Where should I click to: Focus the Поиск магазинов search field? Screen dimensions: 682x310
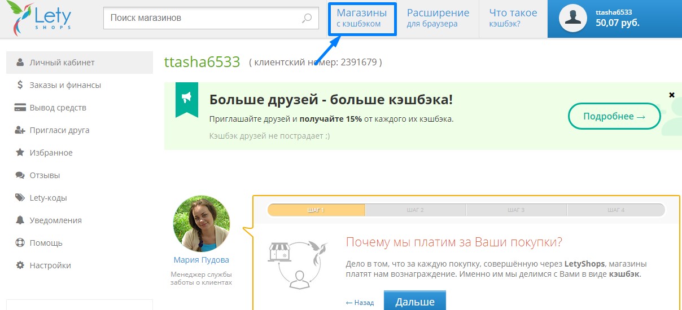203,18
